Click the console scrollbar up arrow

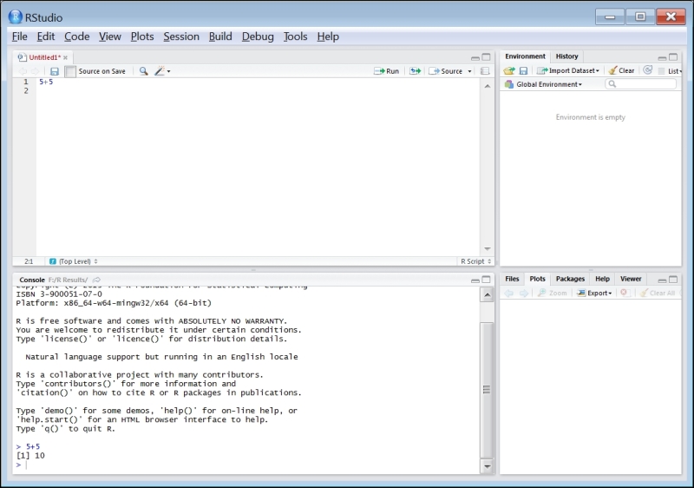(x=488, y=295)
